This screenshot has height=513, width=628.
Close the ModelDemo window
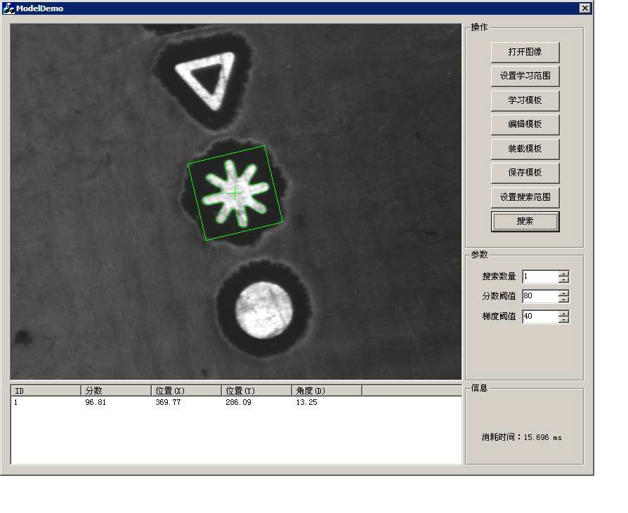coord(584,8)
